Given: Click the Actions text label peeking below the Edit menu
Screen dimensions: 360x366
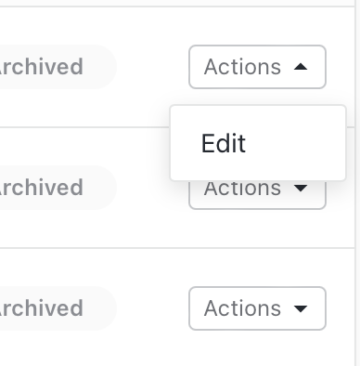Looking at the screenshot, I should [242, 189].
